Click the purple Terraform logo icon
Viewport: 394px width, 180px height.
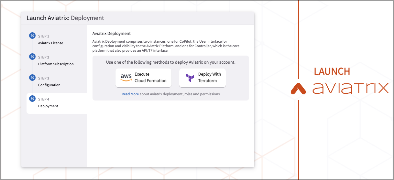[190, 78]
